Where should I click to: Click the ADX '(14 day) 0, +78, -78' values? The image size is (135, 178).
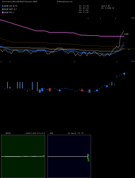click(75, 133)
